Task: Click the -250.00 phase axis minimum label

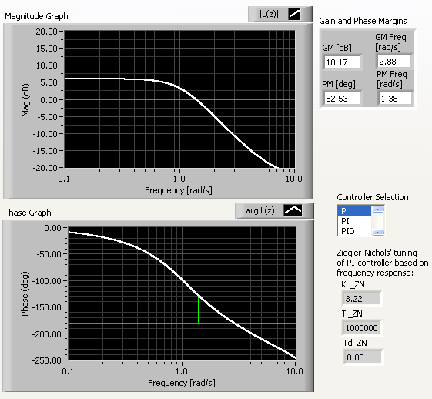Action: click(x=46, y=360)
